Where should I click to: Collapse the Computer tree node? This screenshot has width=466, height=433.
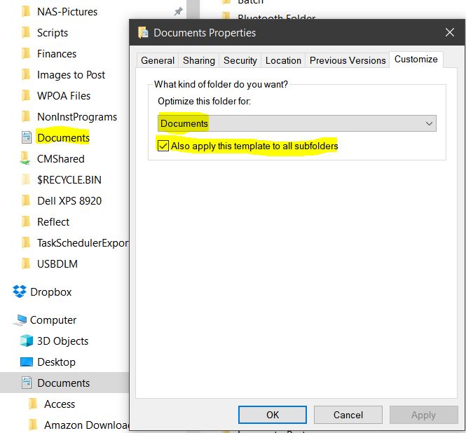(x=6, y=320)
